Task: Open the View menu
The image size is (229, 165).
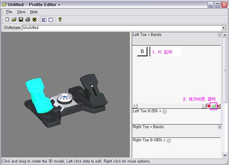Action: coord(21,12)
